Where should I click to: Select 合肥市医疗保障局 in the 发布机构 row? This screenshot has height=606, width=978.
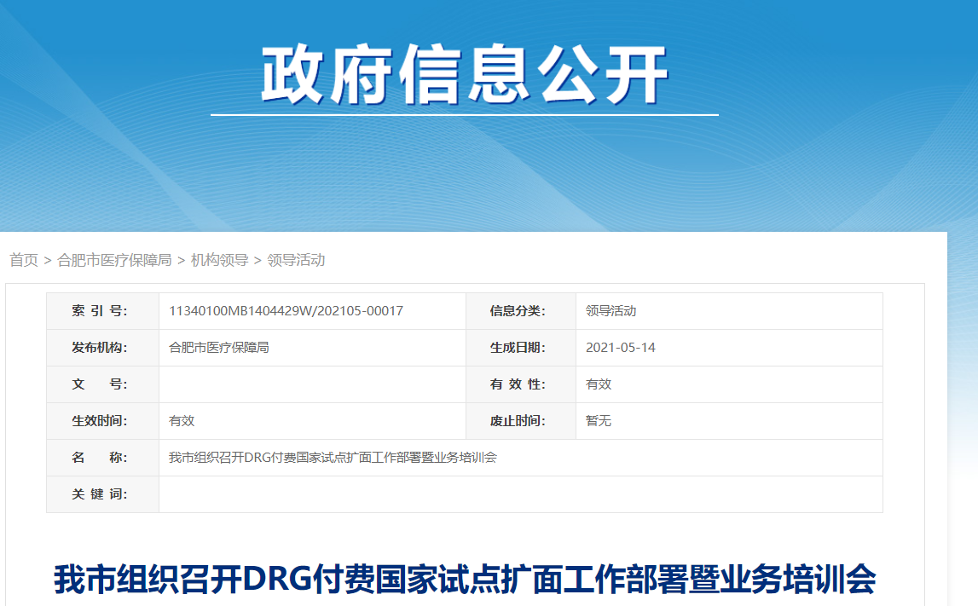[x=219, y=348]
